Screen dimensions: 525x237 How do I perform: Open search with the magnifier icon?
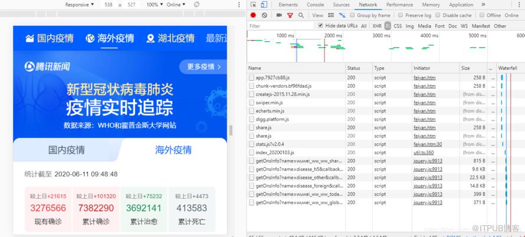click(x=301, y=15)
